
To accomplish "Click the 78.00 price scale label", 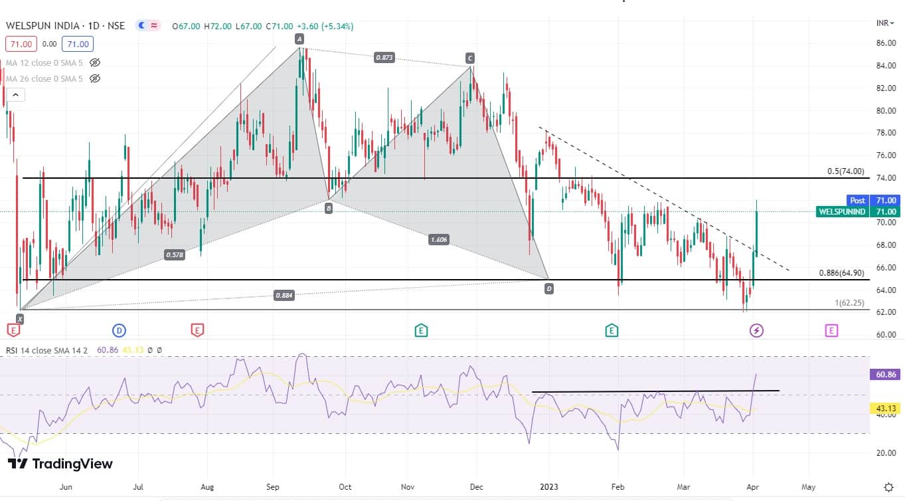I will [x=886, y=133].
